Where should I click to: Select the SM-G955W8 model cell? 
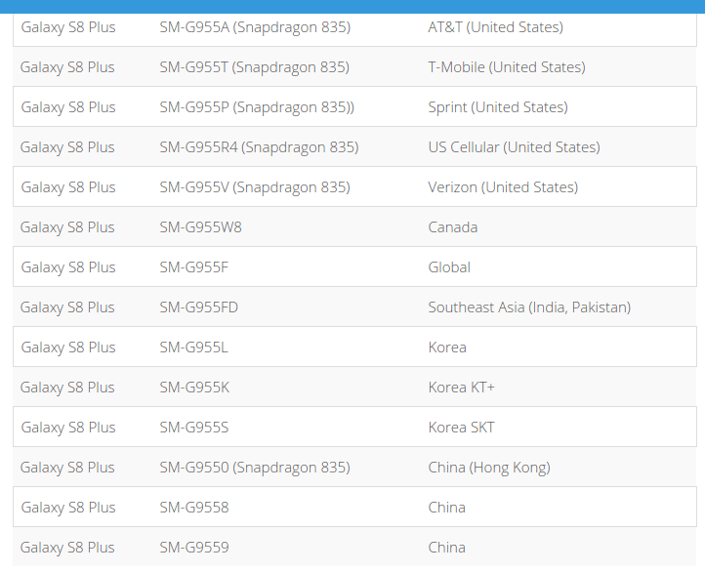[200, 227]
